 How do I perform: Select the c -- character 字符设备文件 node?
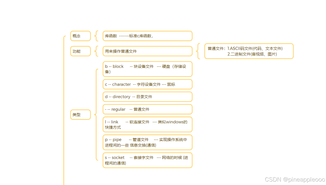pyautogui.click(x=147, y=84)
